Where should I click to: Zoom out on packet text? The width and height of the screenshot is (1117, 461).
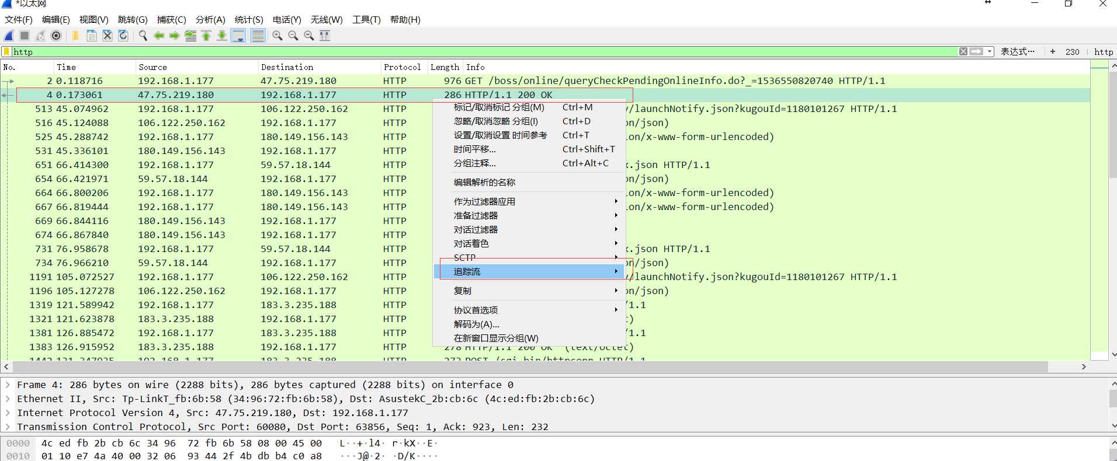click(x=293, y=36)
